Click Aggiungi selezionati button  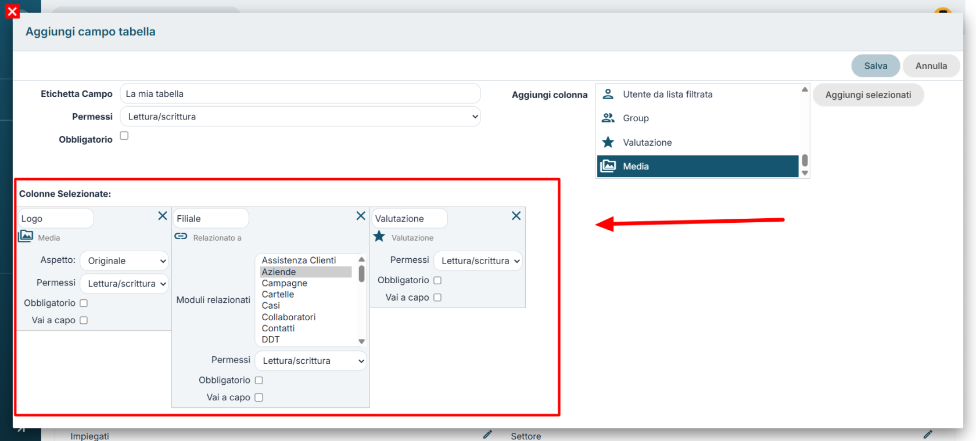pos(868,95)
